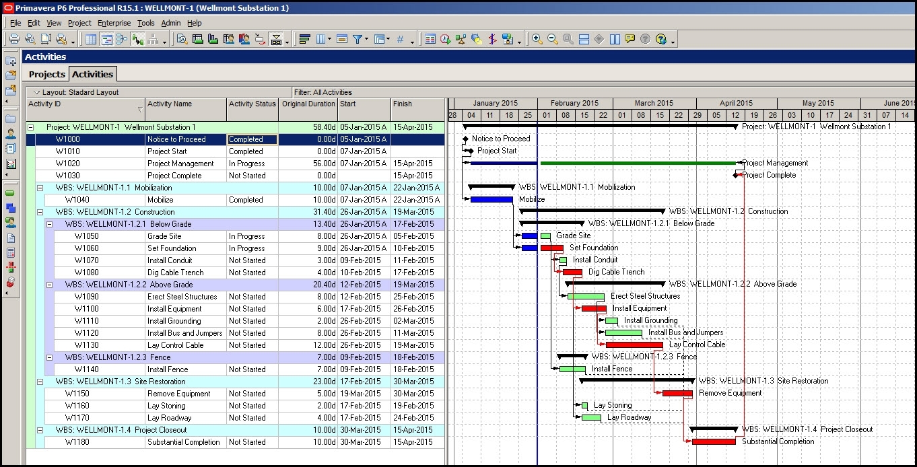Open the WBS blue squares sidebar icon
Image resolution: width=917 pixels, height=467 pixels.
tap(11, 208)
